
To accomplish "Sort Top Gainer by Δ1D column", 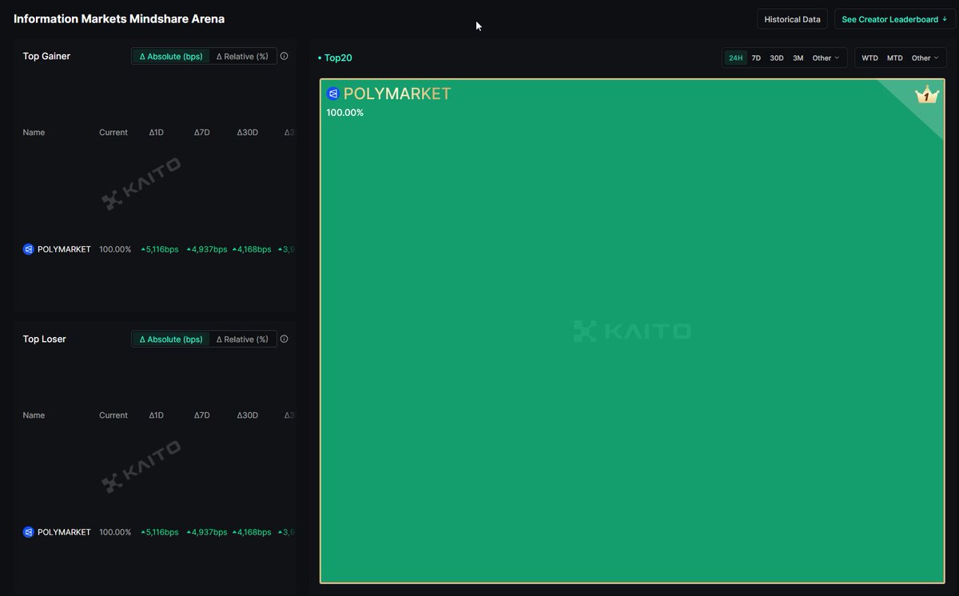I will click(x=157, y=133).
